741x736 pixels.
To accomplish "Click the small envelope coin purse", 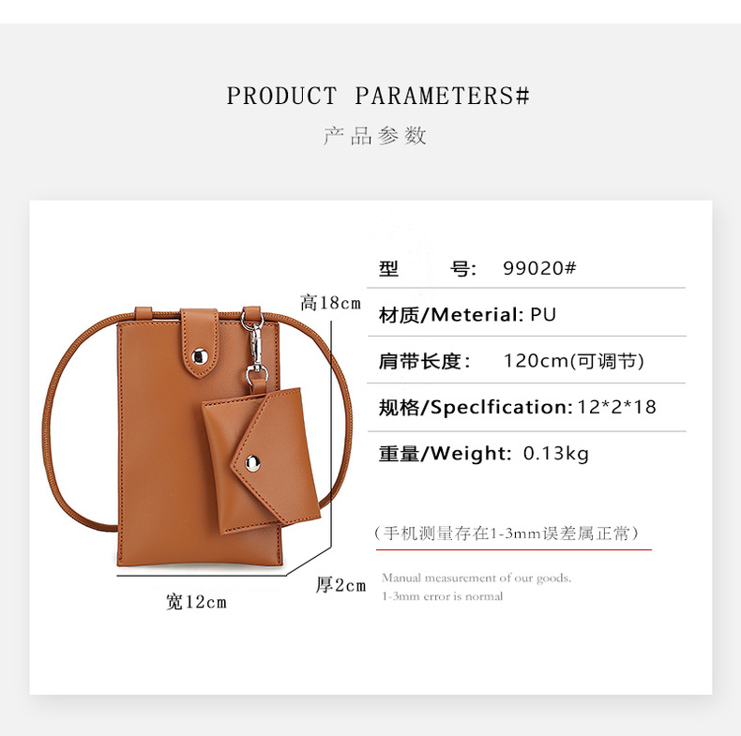I will point(262,460).
